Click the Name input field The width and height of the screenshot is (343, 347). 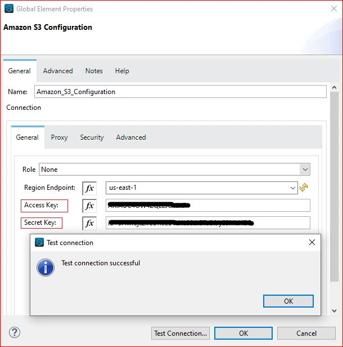pos(180,92)
